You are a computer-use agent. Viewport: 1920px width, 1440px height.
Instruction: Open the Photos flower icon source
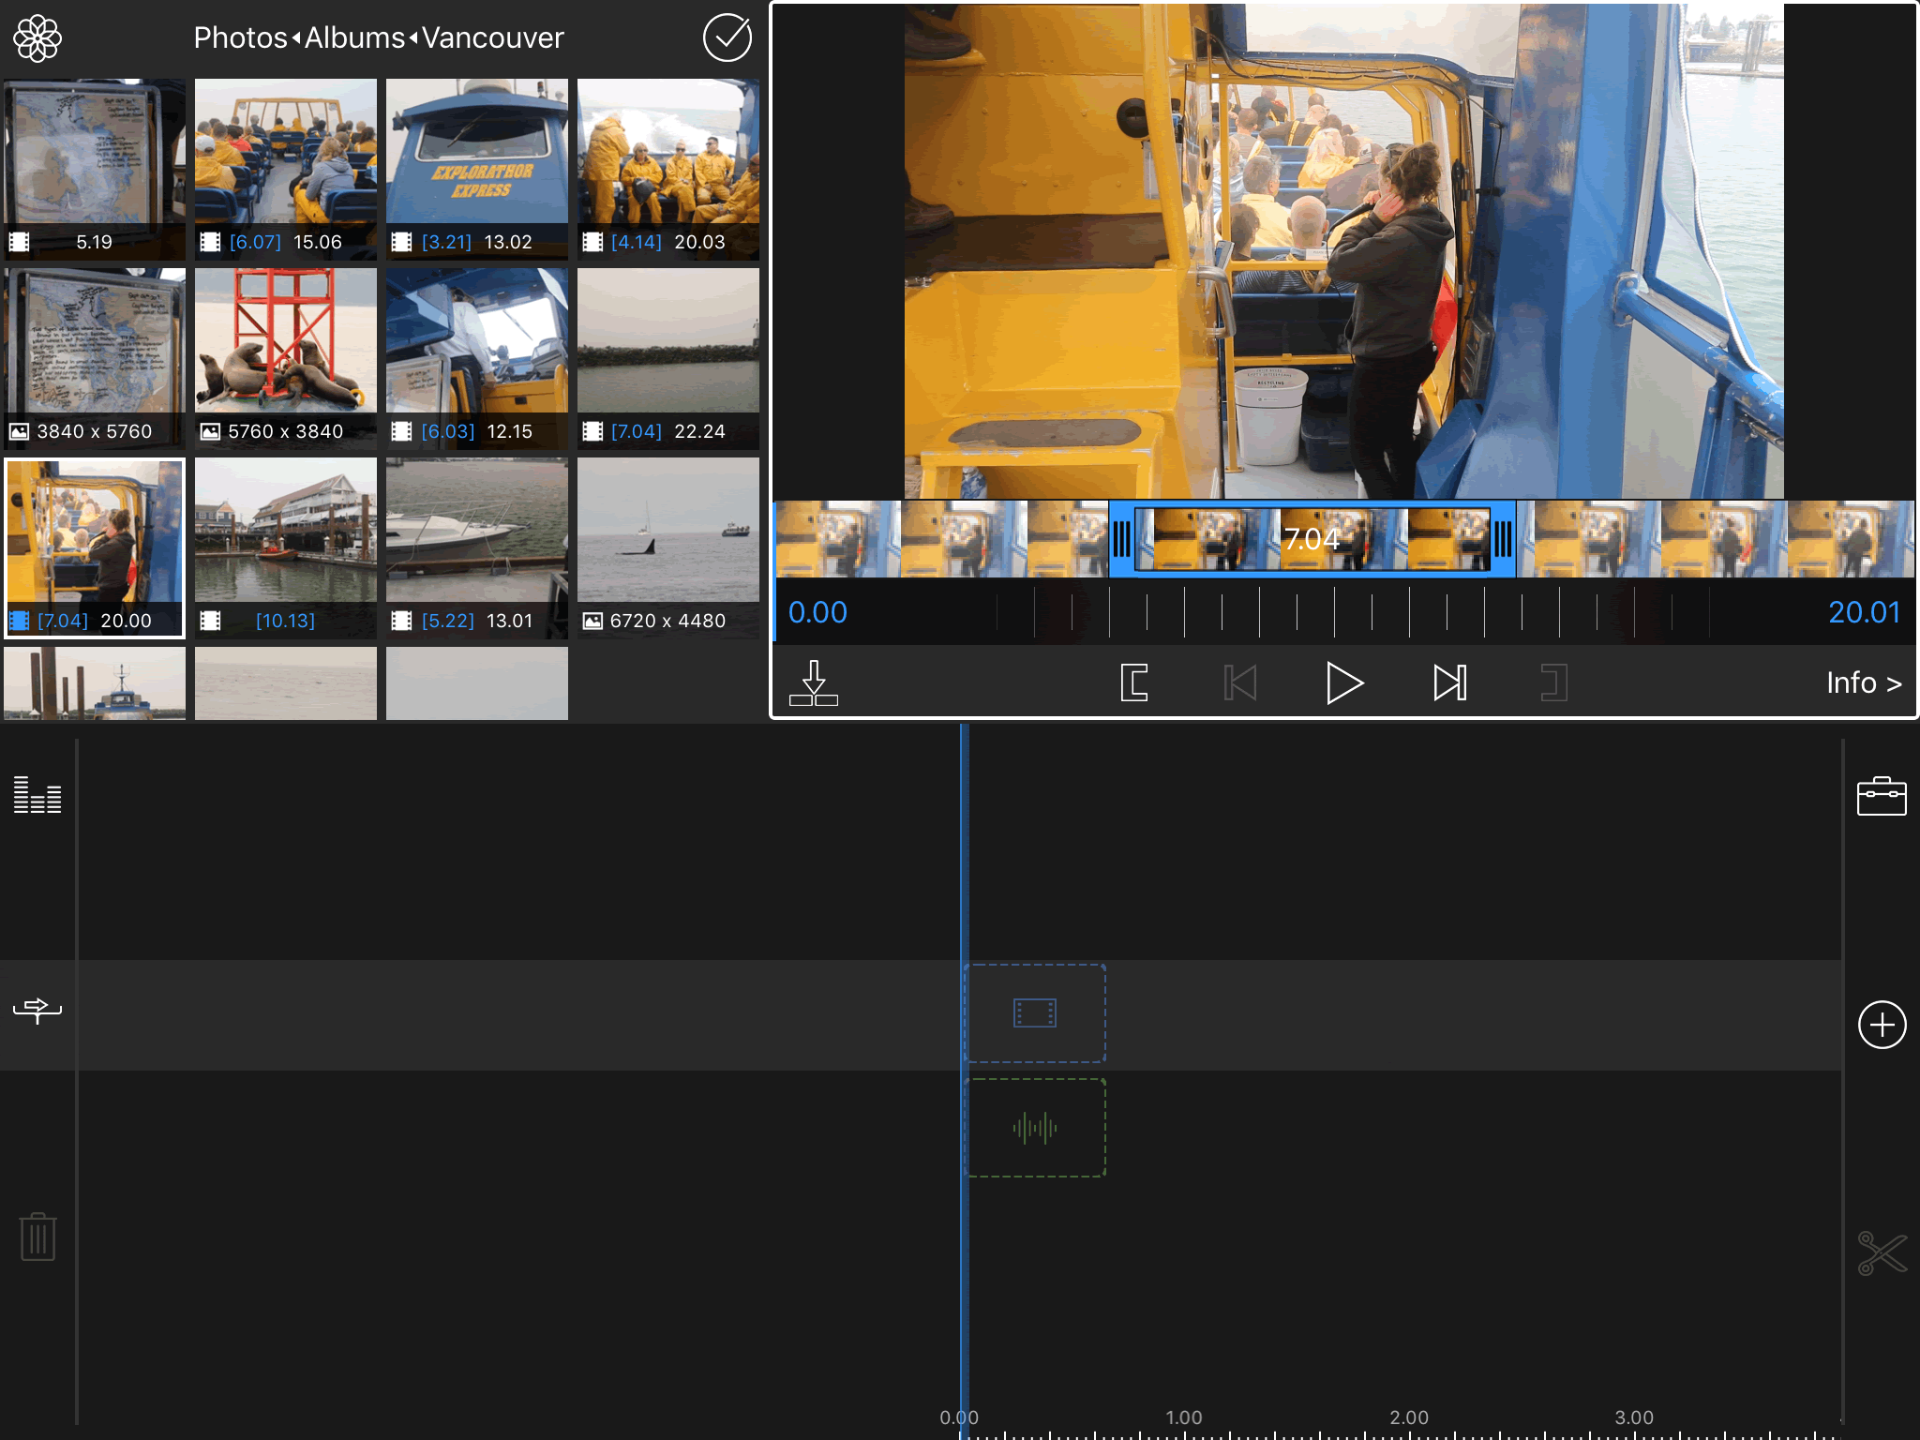tap(37, 38)
